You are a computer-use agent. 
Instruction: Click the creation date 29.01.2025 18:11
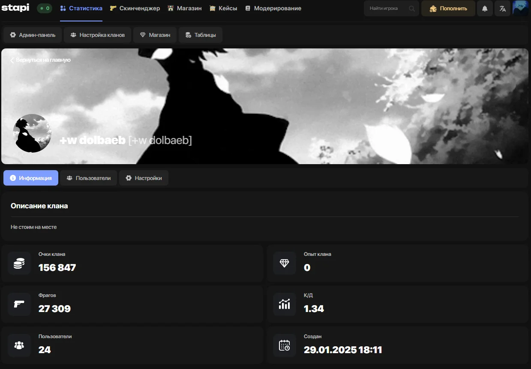click(343, 350)
